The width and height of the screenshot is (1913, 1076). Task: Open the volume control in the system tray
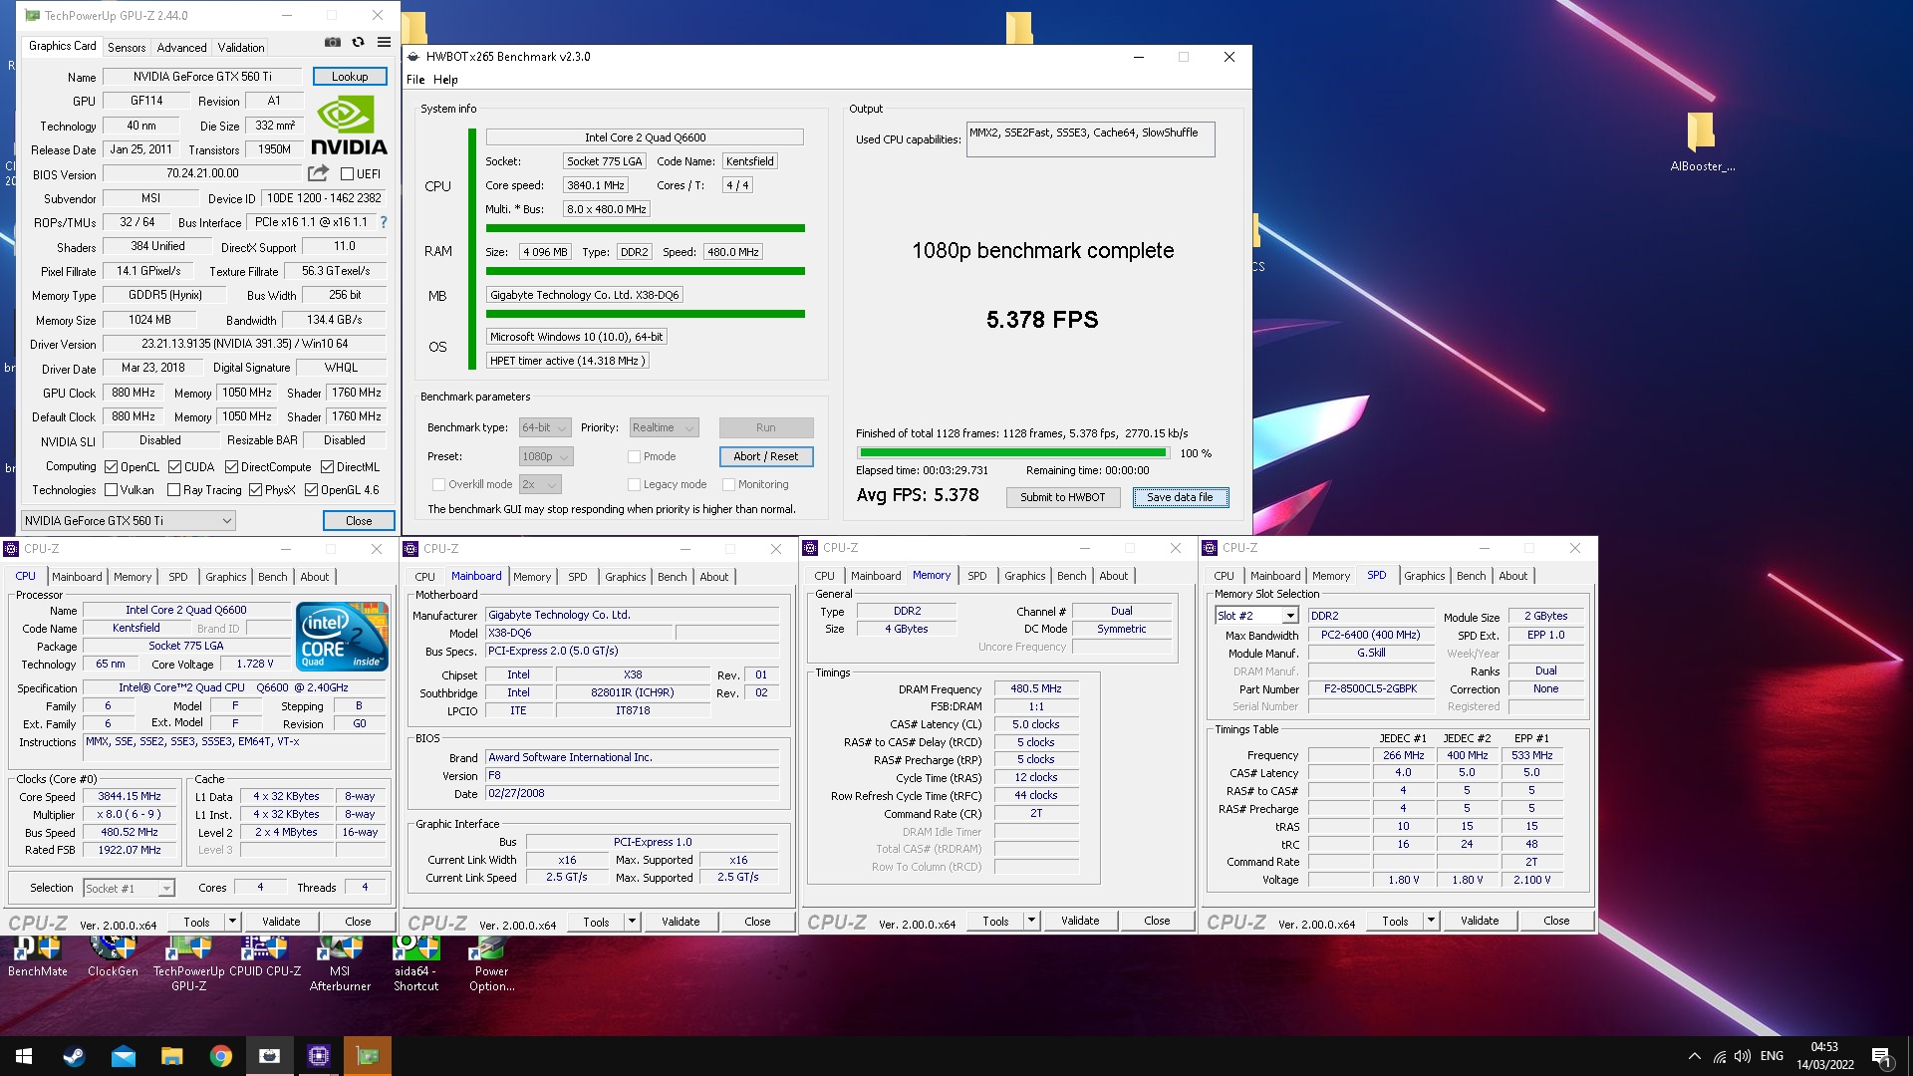coord(1742,1056)
